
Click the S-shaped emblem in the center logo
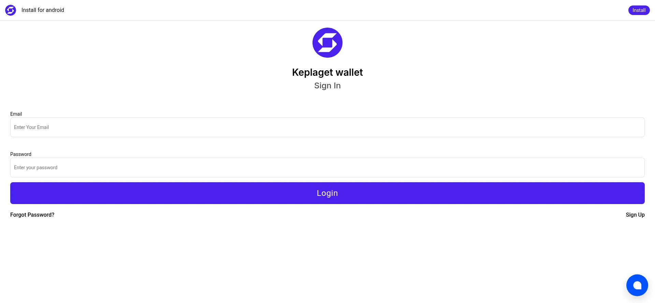[327, 43]
